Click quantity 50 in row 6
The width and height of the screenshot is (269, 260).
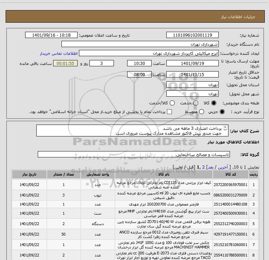coord(64,234)
